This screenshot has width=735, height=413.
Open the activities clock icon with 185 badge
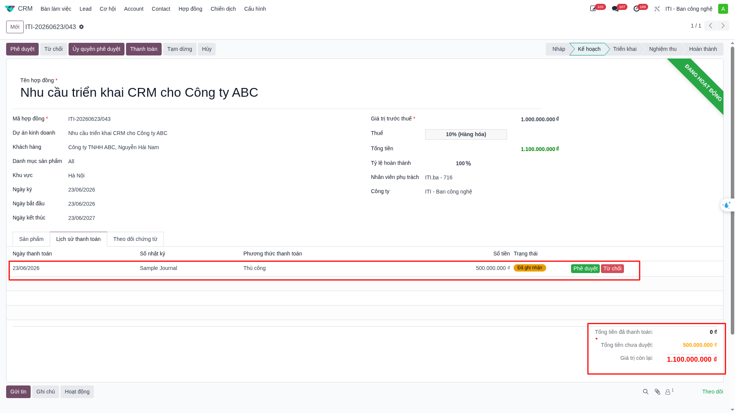coord(637,8)
